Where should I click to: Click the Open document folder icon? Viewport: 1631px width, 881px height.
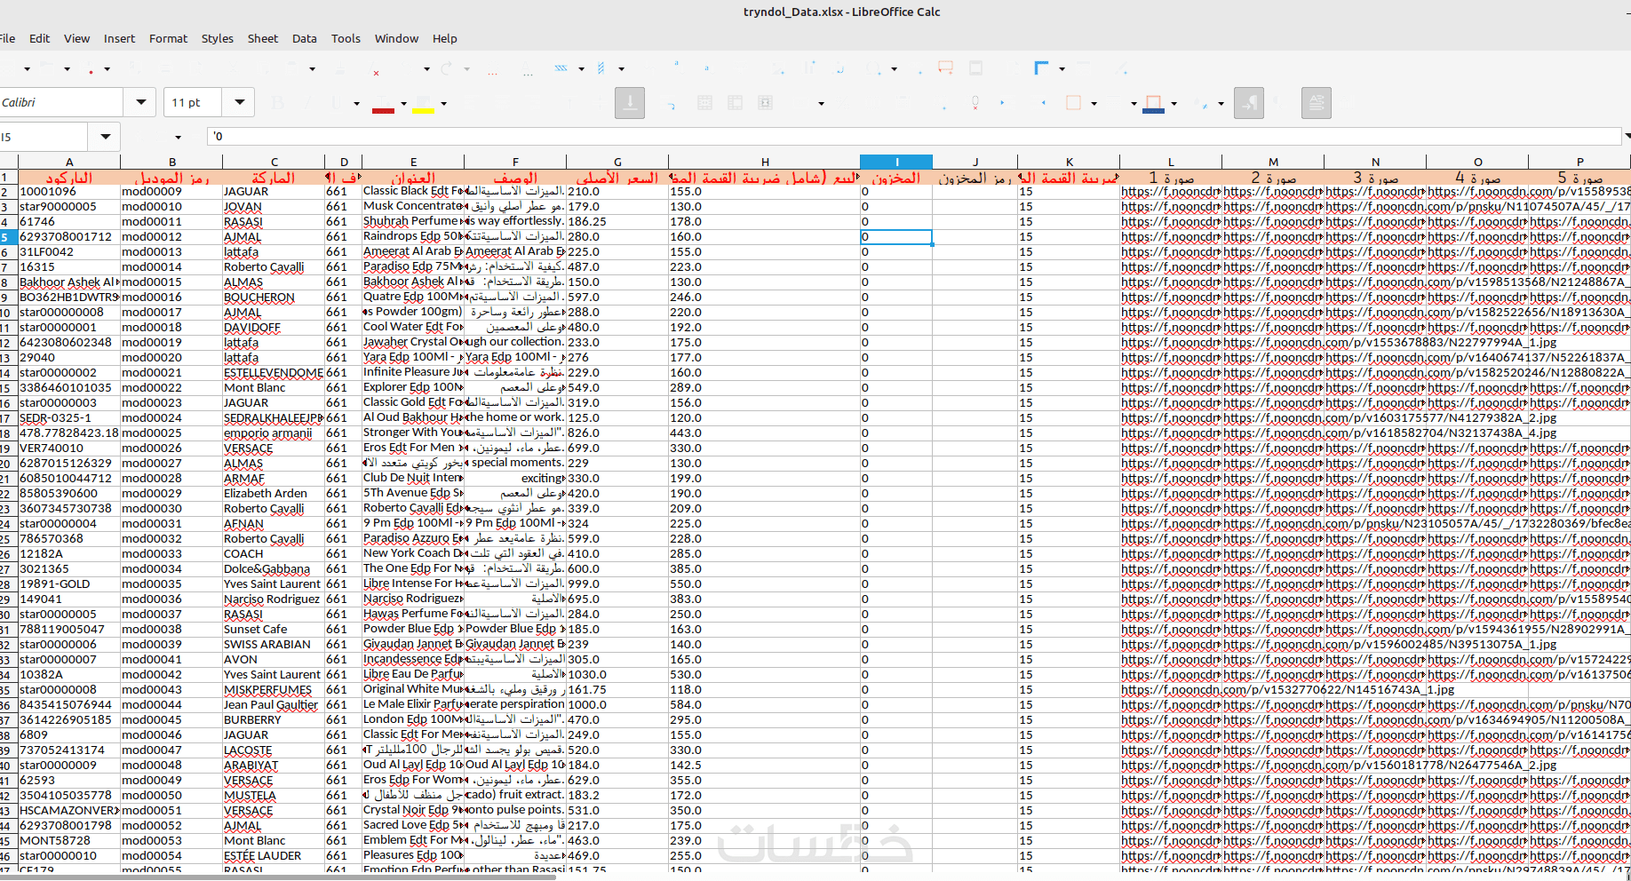click(45, 68)
